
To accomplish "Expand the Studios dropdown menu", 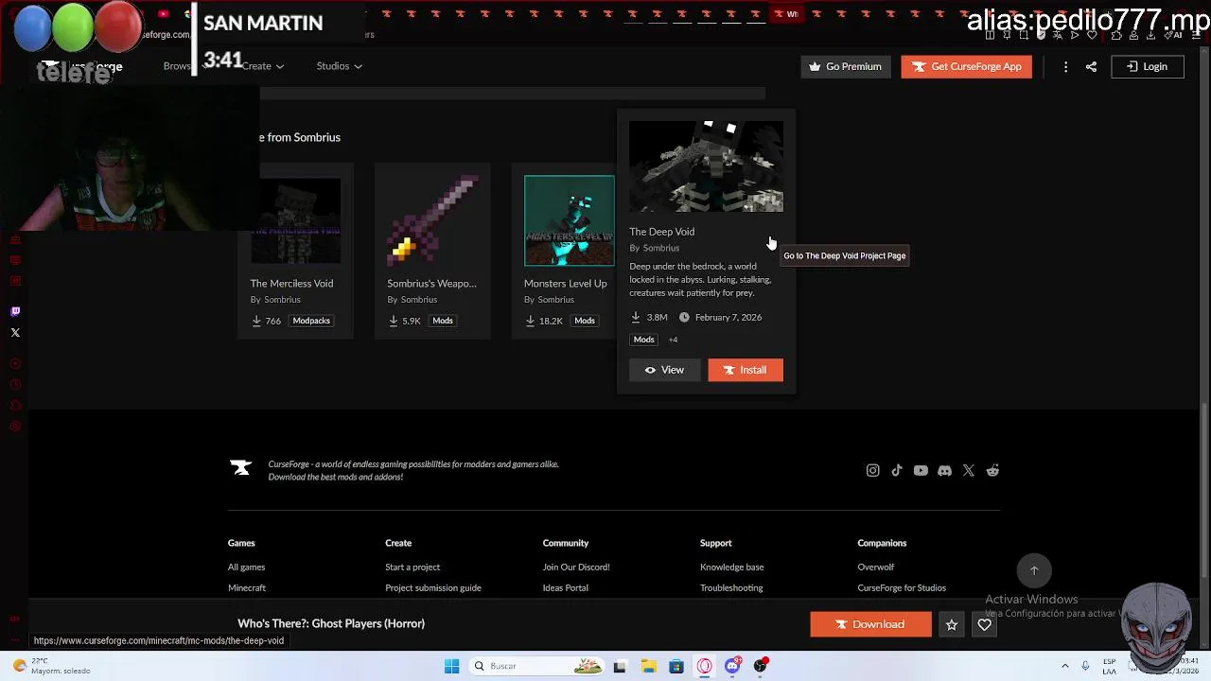I will [339, 66].
